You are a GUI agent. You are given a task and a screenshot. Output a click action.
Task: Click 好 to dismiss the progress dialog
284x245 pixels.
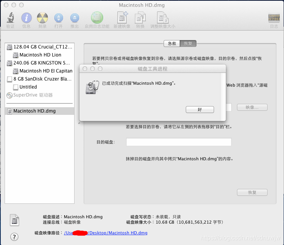(200, 110)
